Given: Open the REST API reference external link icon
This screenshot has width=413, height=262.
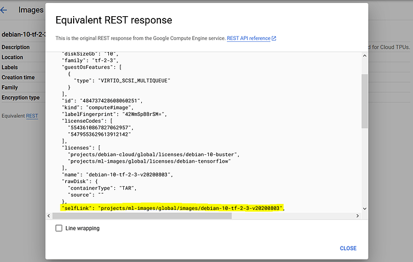Looking at the screenshot, I should [x=274, y=38].
